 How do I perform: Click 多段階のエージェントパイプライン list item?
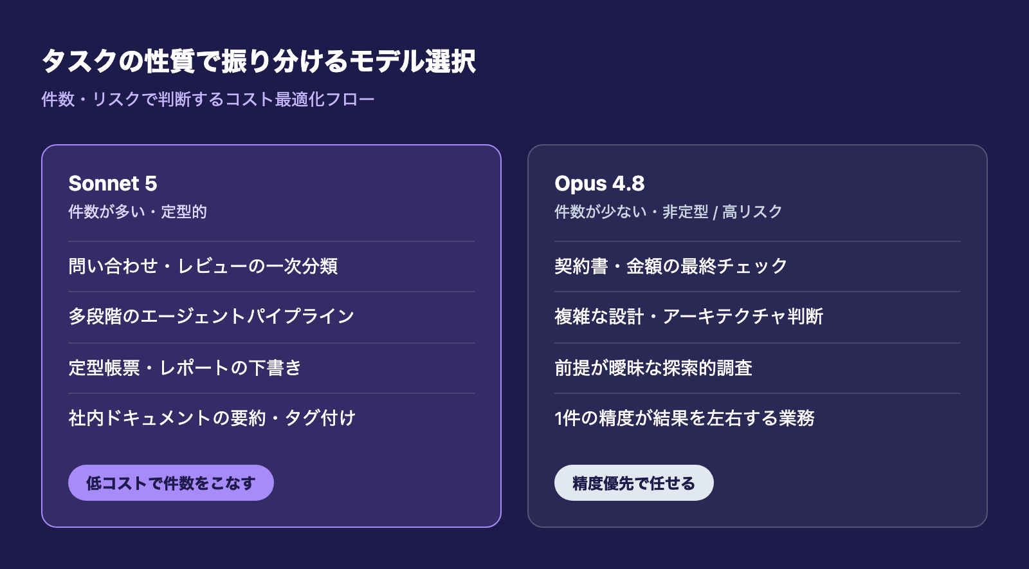(x=271, y=316)
